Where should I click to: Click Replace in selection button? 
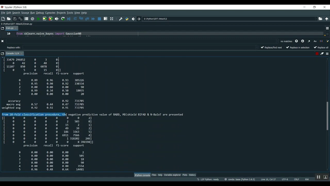pyautogui.click(x=298, y=48)
